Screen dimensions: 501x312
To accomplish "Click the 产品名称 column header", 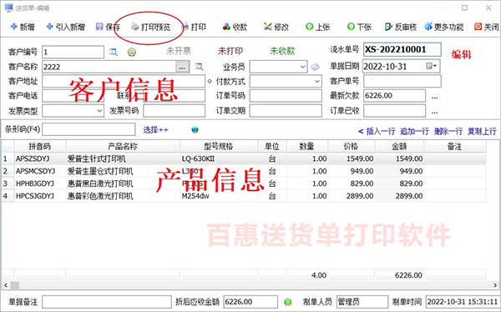I will point(123,146).
